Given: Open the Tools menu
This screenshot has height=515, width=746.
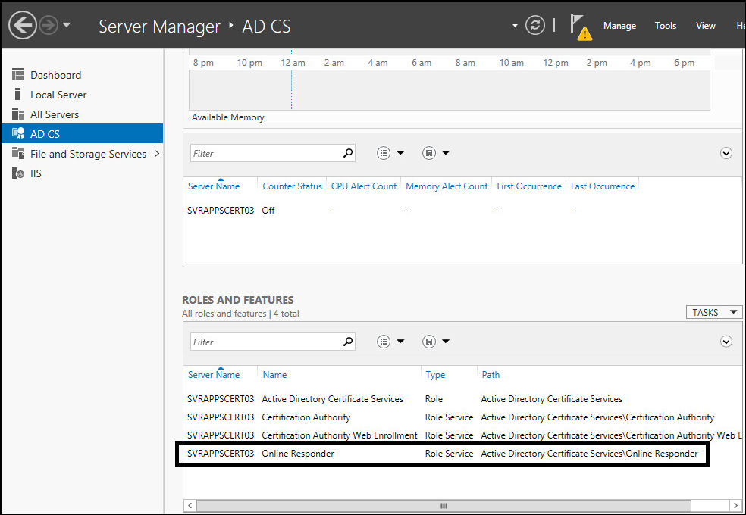Looking at the screenshot, I should pyautogui.click(x=665, y=26).
